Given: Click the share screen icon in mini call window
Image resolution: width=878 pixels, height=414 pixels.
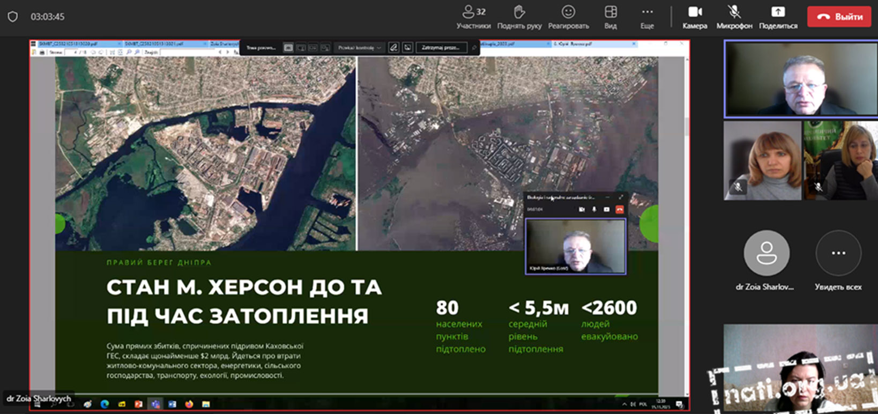Looking at the screenshot, I should pyautogui.click(x=607, y=209).
